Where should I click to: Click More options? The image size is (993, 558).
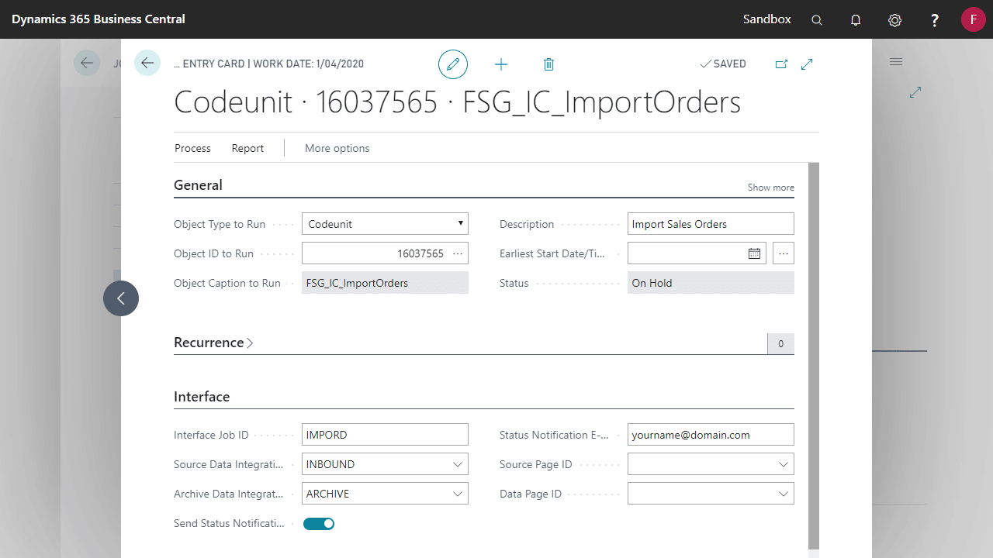pos(337,148)
